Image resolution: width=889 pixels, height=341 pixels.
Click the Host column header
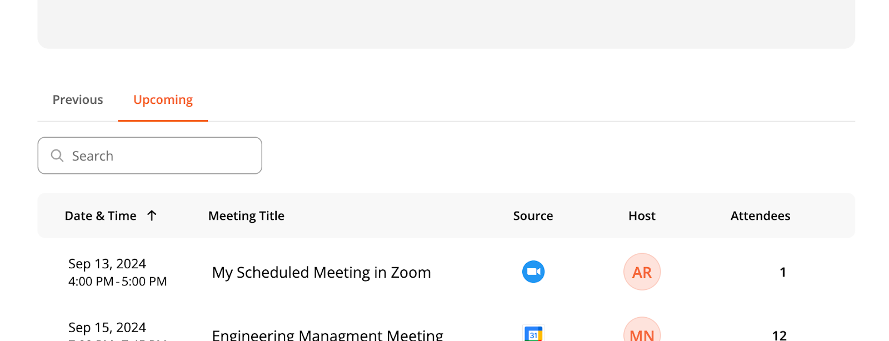[642, 215]
